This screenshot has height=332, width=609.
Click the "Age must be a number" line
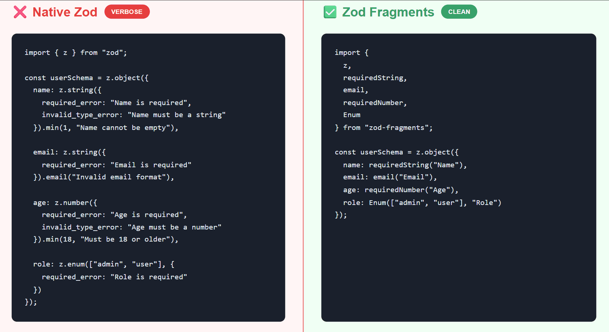point(131,227)
